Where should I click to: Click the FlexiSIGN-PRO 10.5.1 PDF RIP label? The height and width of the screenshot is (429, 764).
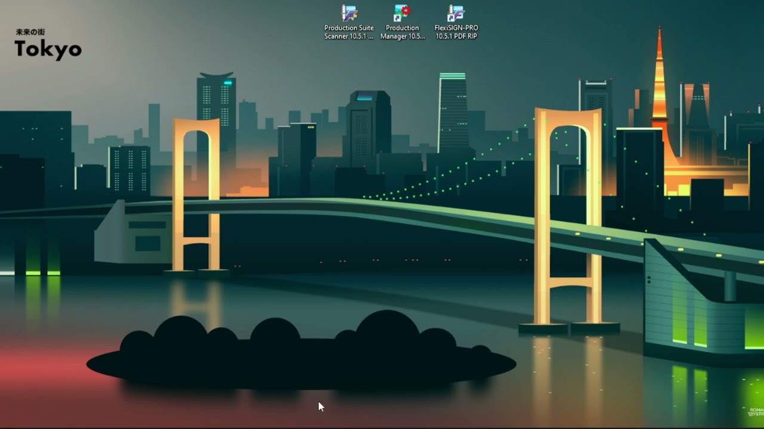click(x=456, y=32)
